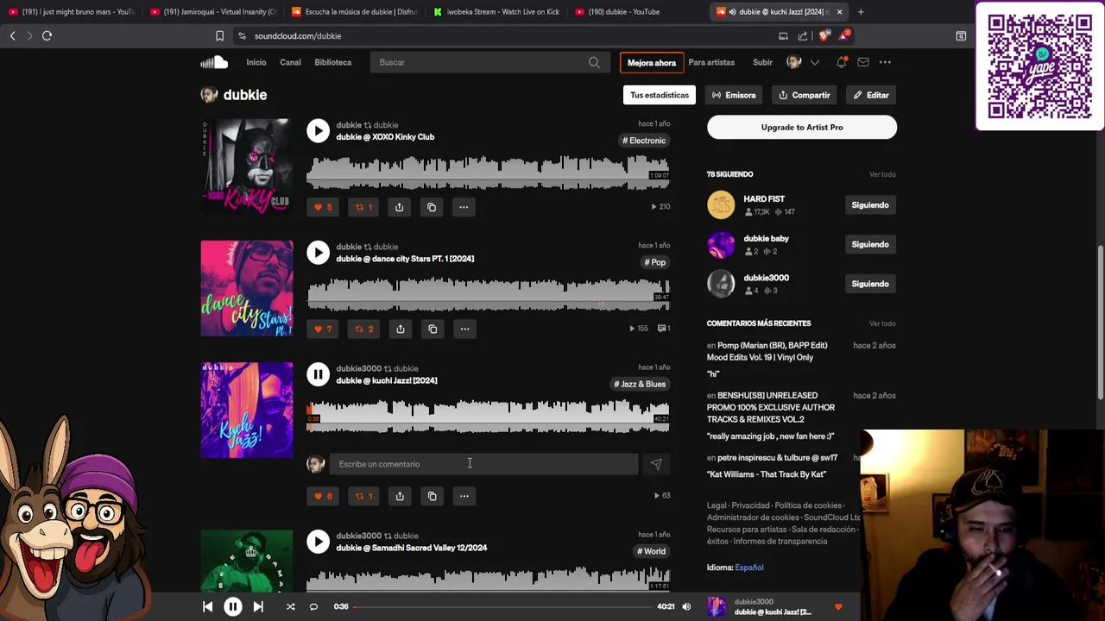Toggle Siguiendo for dubkie baby
The width and height of the screenshot is (1105, 621).
(869, 245)
